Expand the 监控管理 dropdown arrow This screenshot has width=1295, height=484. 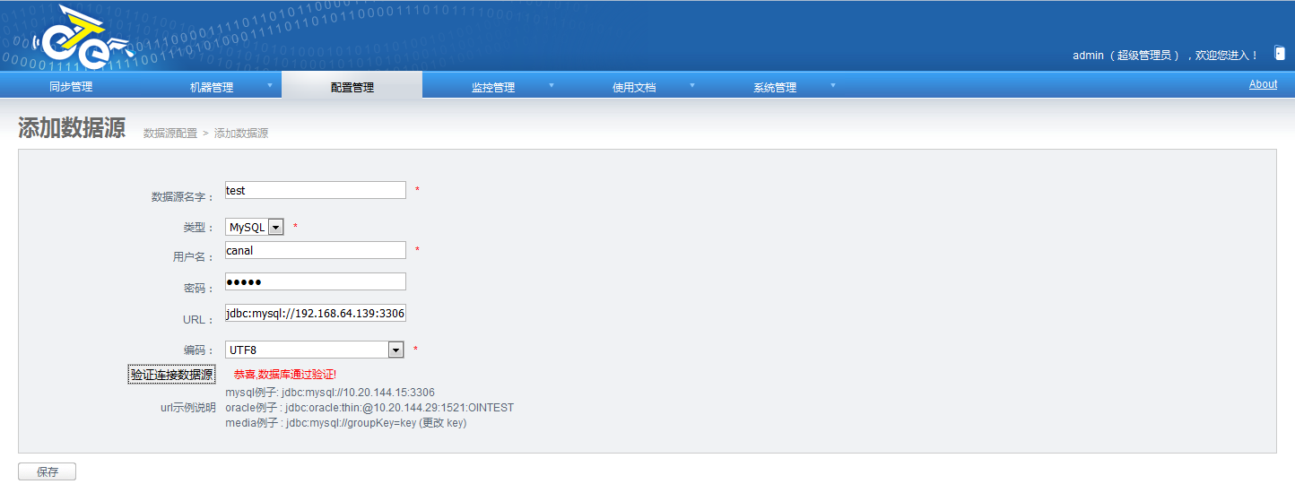point(551,86)
